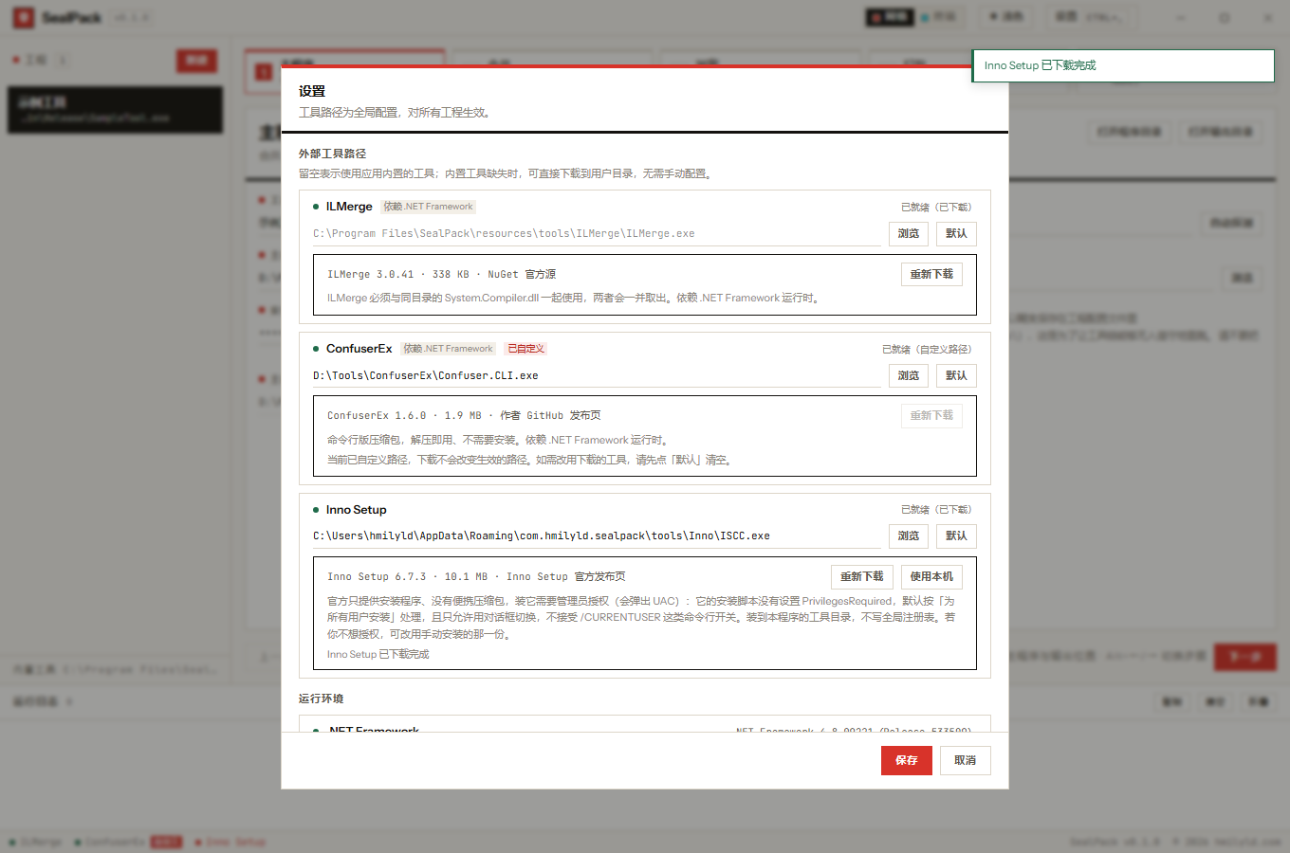Click the green status dot before Inno Setup
Viewport: 1290px width, 853px height.
[316, 510]
